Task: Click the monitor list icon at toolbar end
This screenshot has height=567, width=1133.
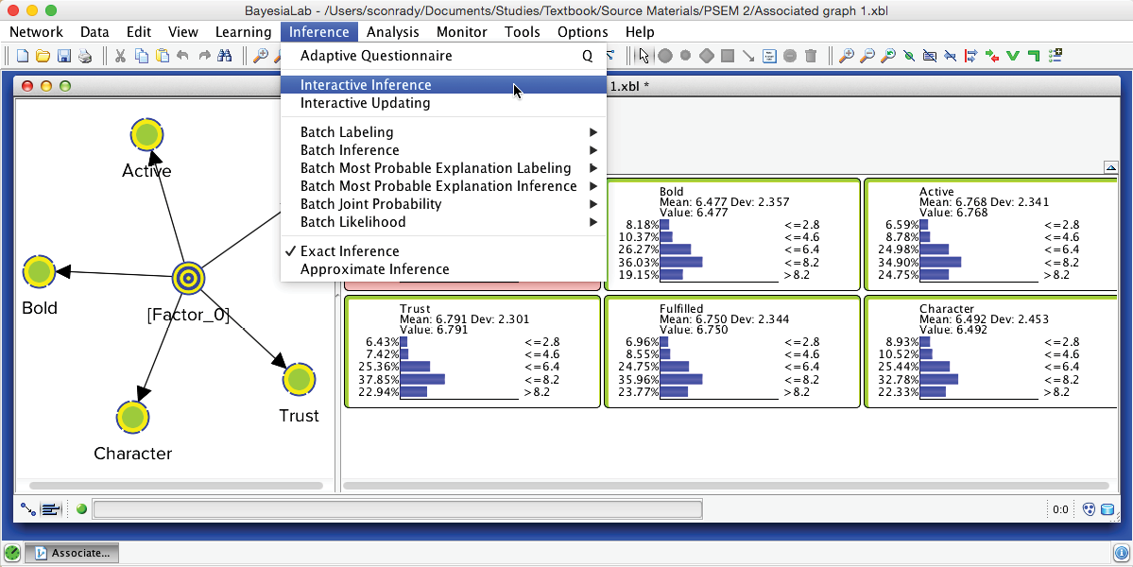Action: 1056,56
